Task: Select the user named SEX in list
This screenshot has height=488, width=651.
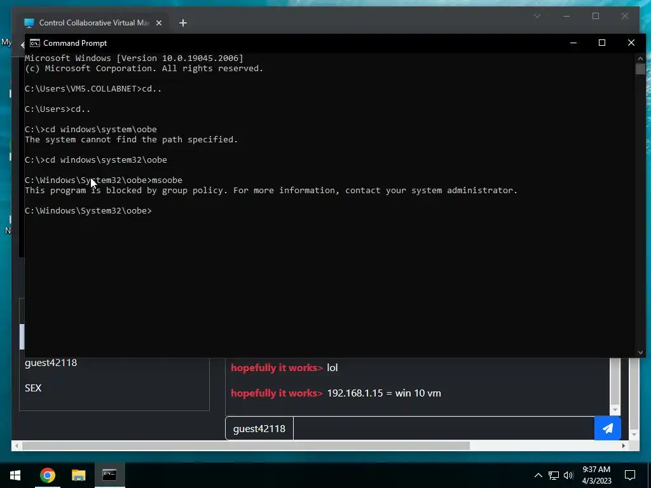Action: click(33, 388)
